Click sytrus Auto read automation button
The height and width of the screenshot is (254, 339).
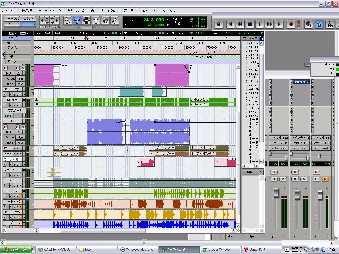click(x=20, y=143)
